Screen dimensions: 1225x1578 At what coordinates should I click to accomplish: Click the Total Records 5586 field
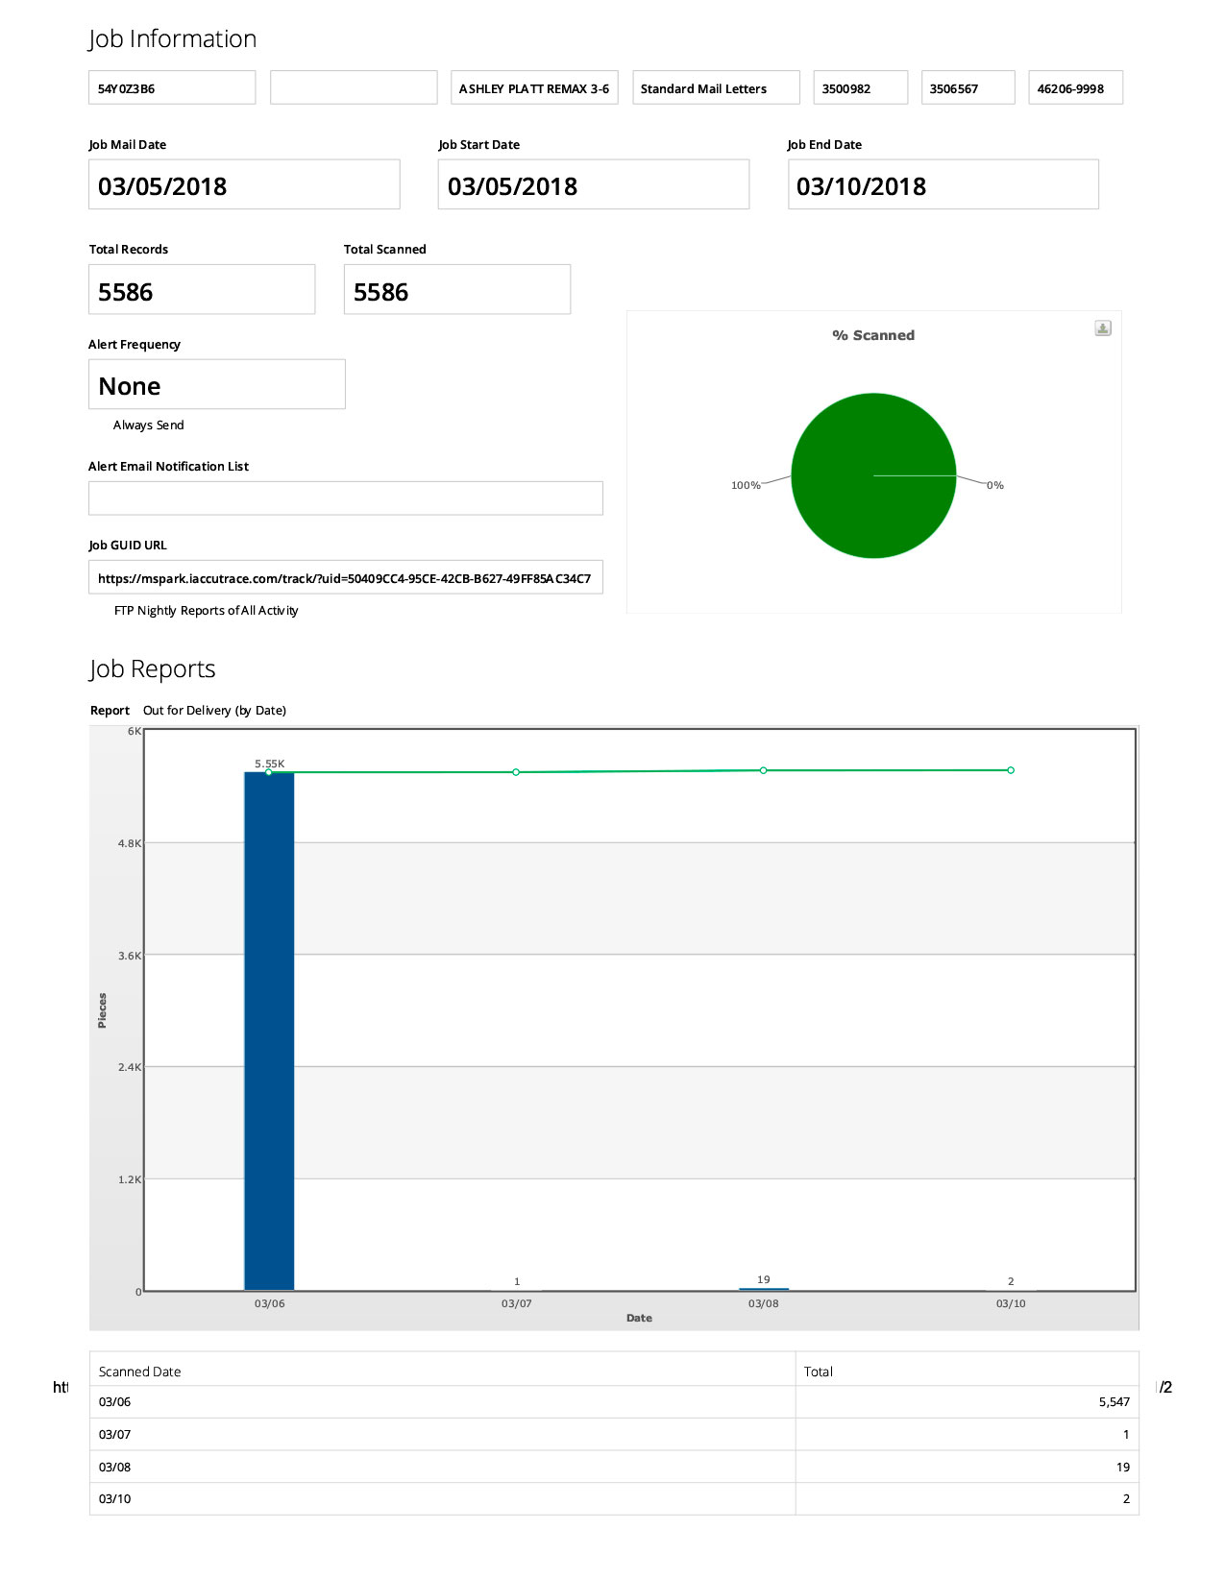coord(202,291)
